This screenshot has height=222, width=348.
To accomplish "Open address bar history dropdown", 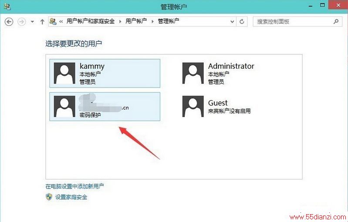I will coord(232,21).
